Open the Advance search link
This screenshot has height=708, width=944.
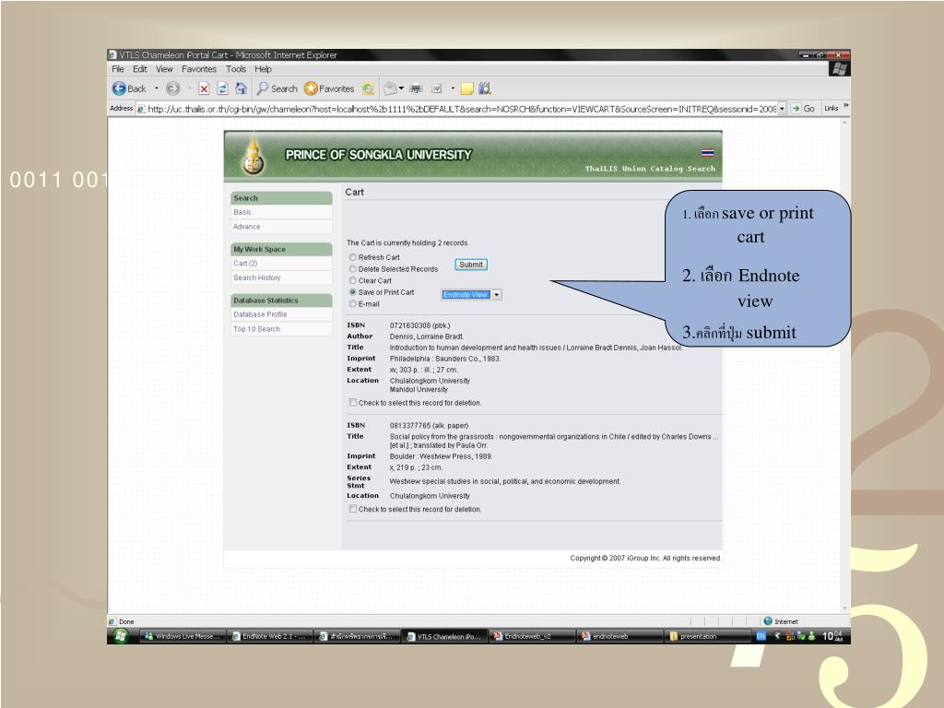click(x=247, y=227)
